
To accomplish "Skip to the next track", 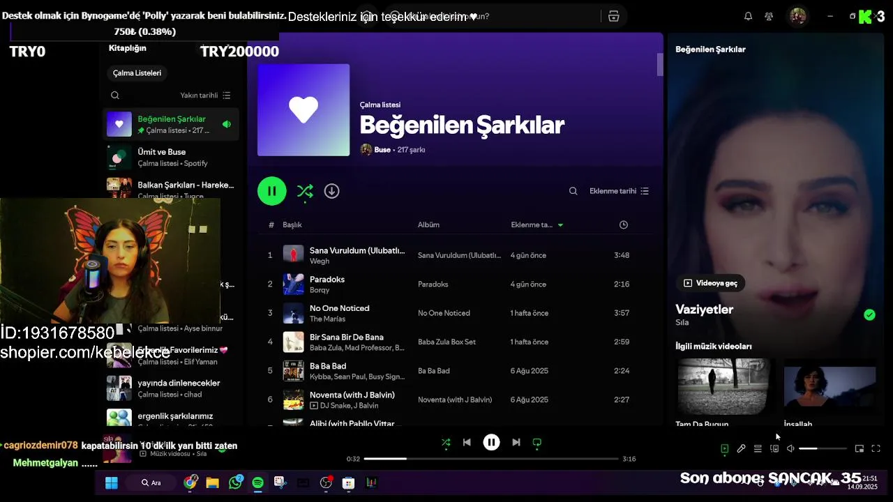I will (x=516, y=443).
